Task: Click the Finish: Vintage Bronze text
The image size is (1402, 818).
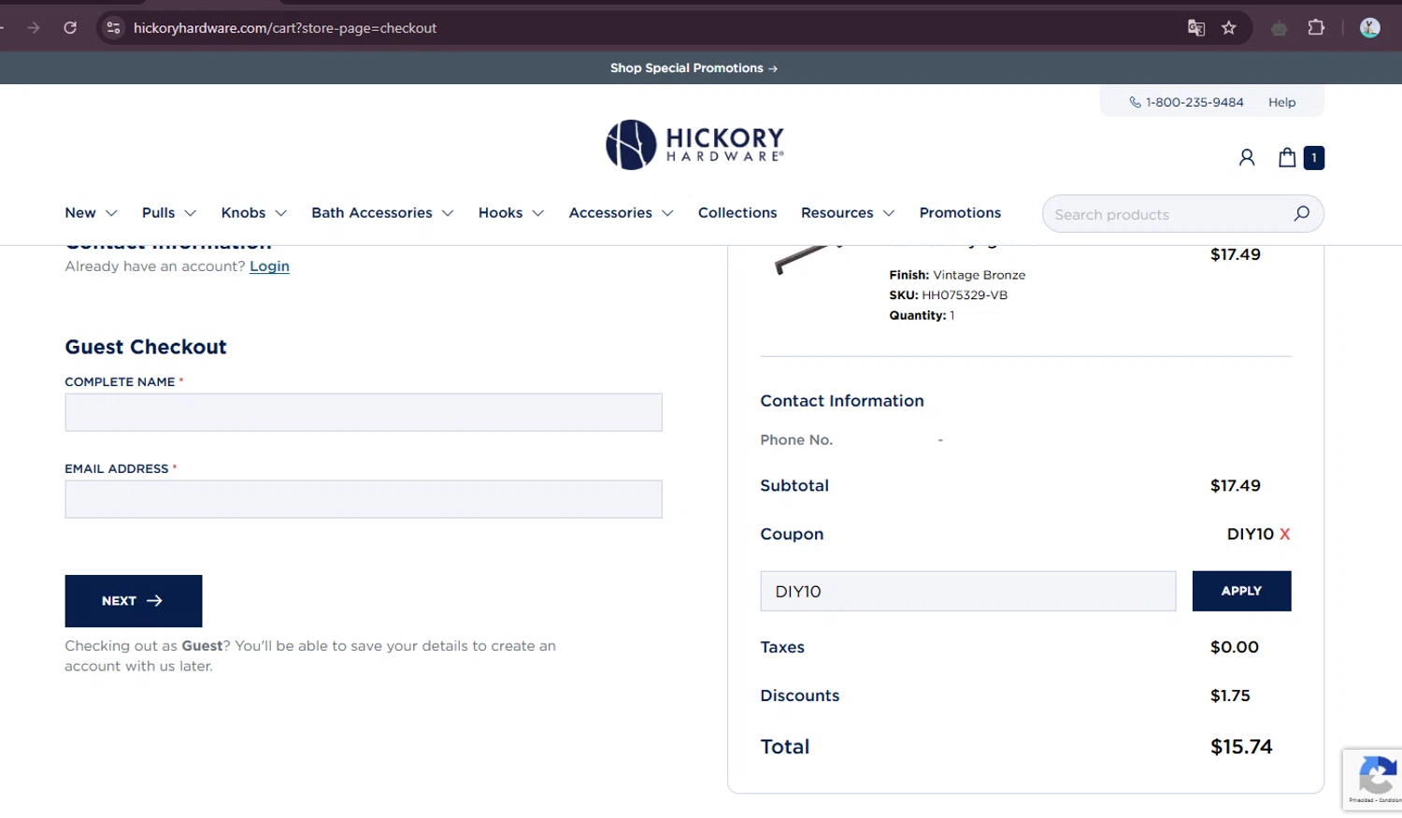Action: coord(957,275)
